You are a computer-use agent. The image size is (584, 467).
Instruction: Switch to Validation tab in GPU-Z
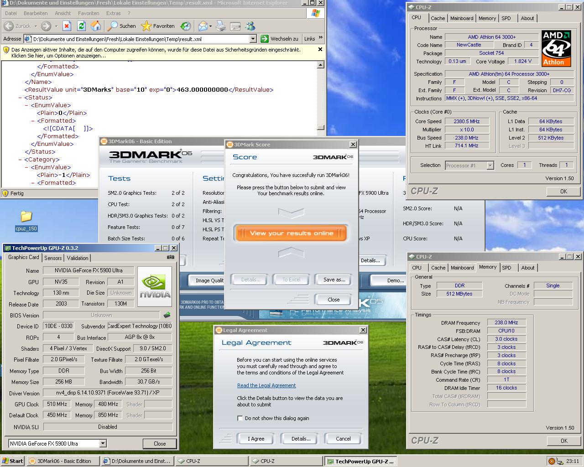78,258
